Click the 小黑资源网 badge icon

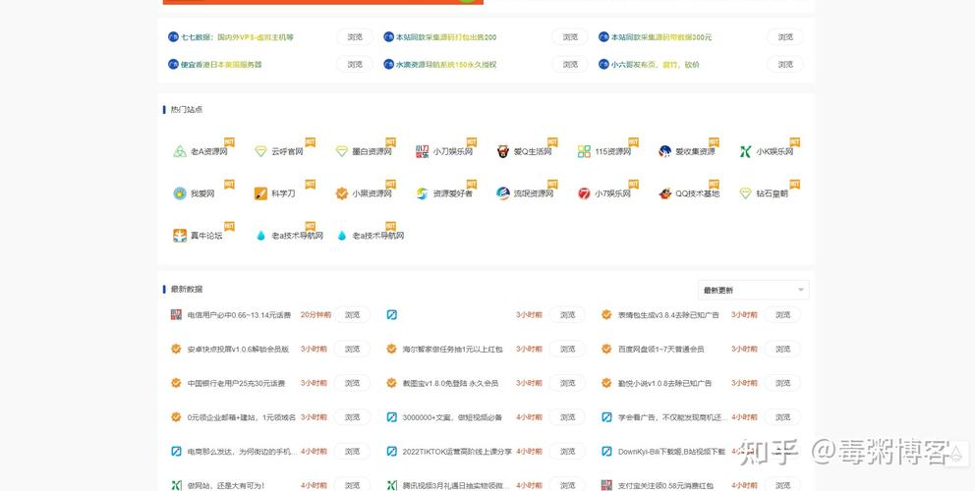(x=341, y=193)
